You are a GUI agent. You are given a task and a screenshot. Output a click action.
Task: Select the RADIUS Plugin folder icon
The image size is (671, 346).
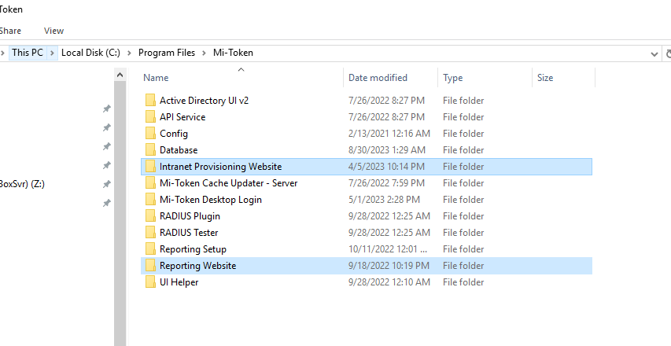click(x=150, y=216)
